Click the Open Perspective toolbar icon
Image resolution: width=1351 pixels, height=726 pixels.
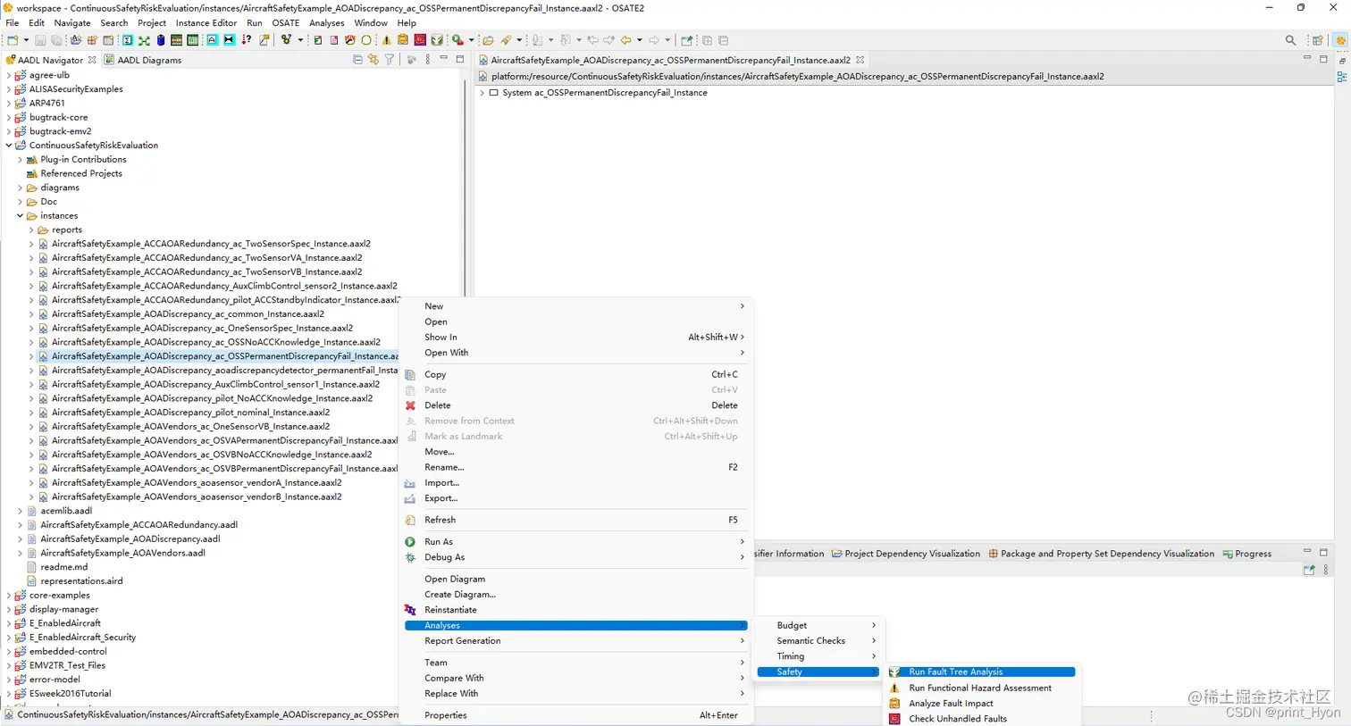click(1317, 40)
